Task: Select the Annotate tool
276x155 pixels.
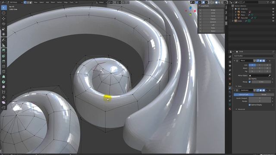Action: 4,40
